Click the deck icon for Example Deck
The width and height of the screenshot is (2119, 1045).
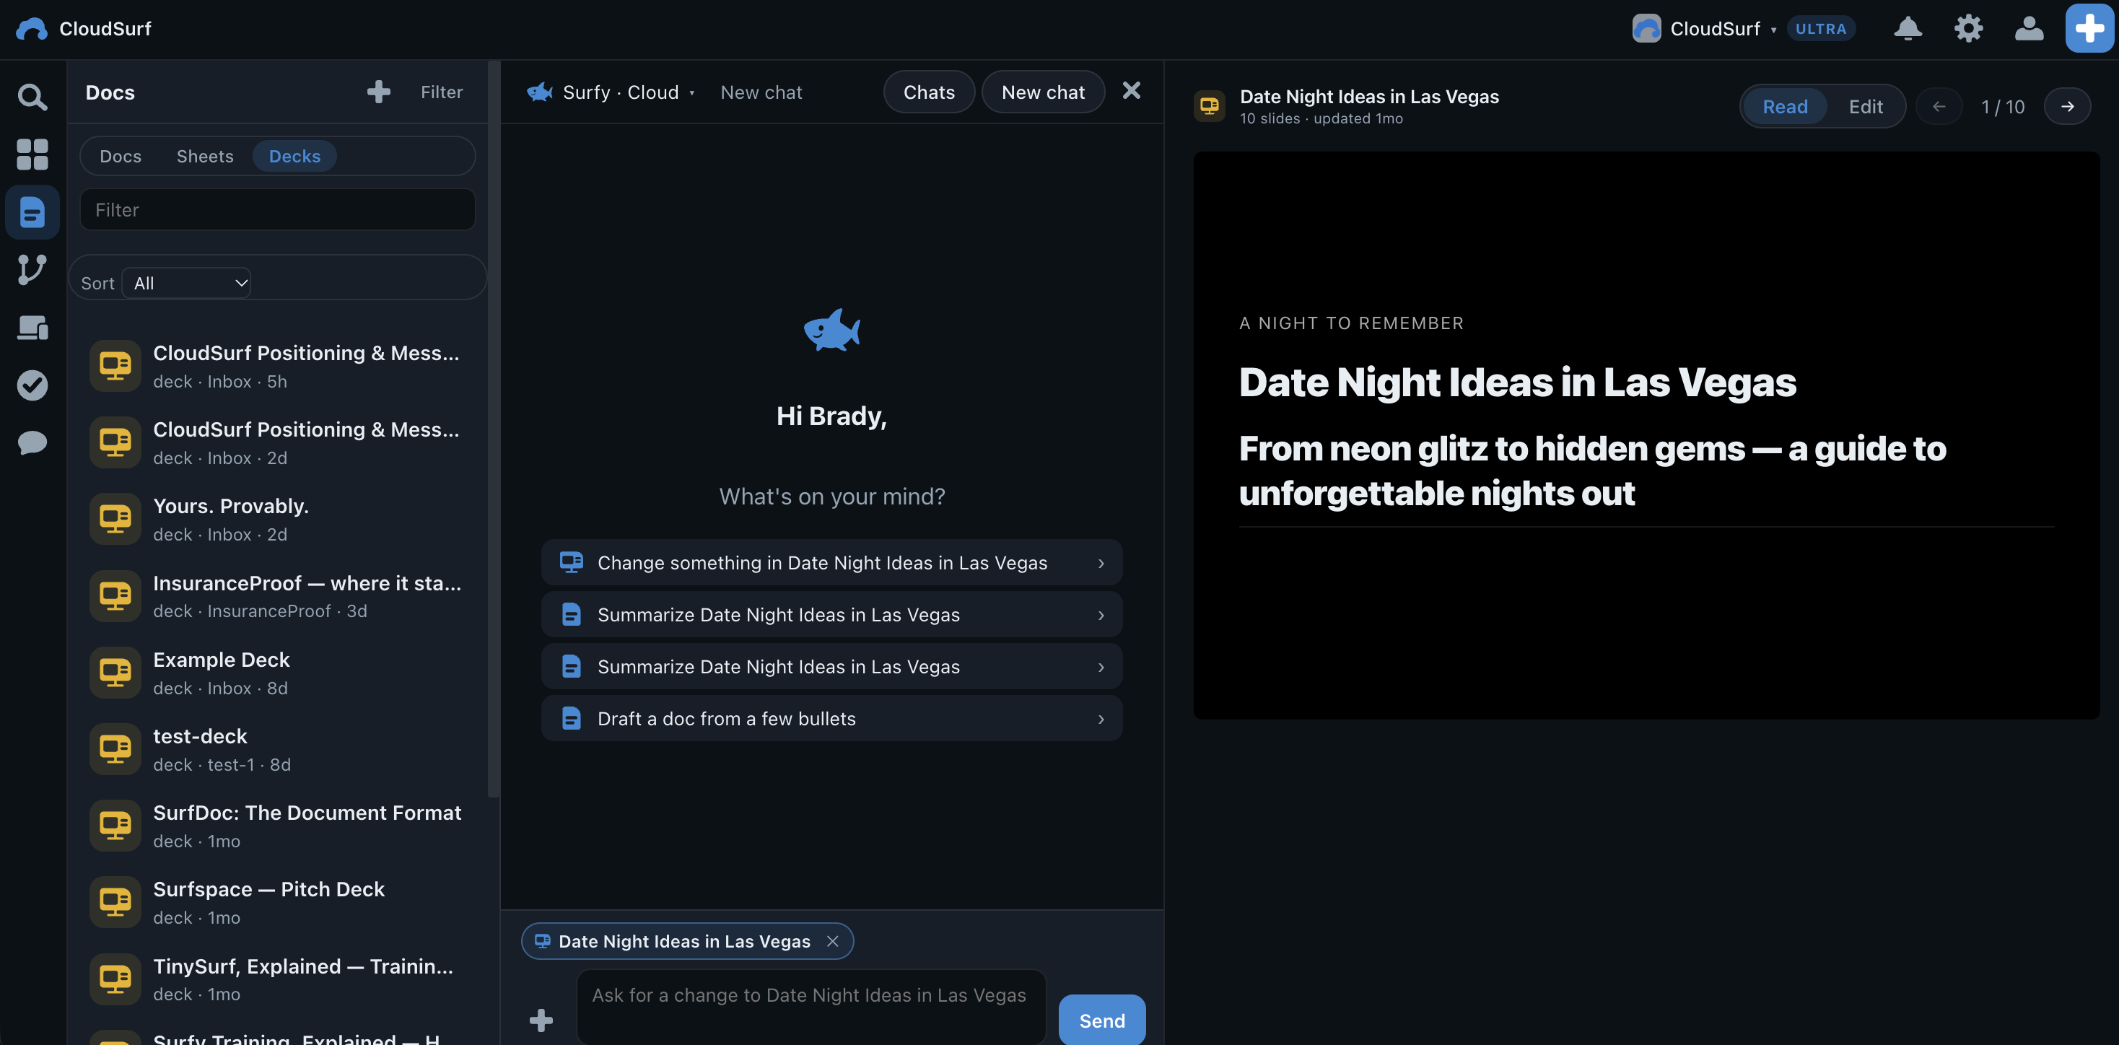coord(115,673)
